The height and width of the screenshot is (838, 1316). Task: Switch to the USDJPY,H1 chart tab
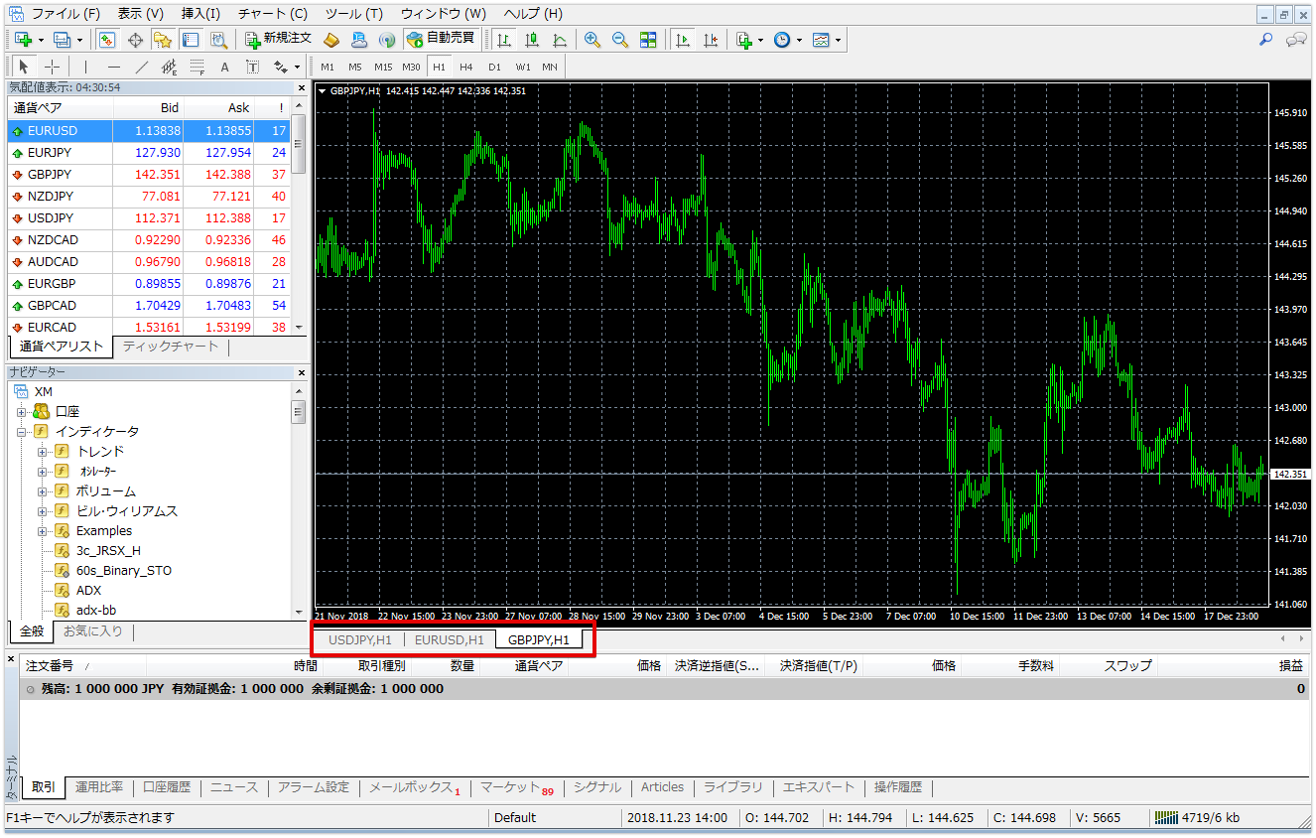click(358, 639)
